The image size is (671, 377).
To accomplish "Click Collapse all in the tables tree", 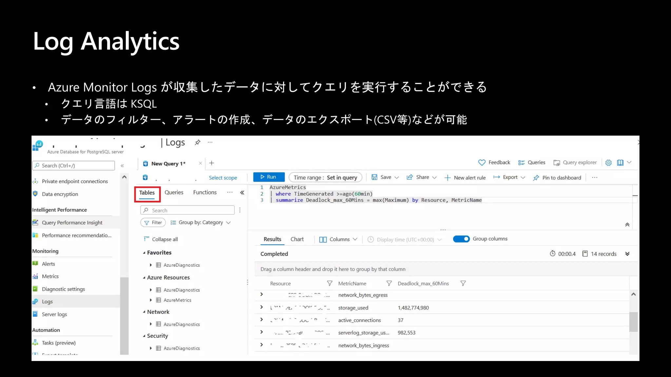I will pos(161,239).
